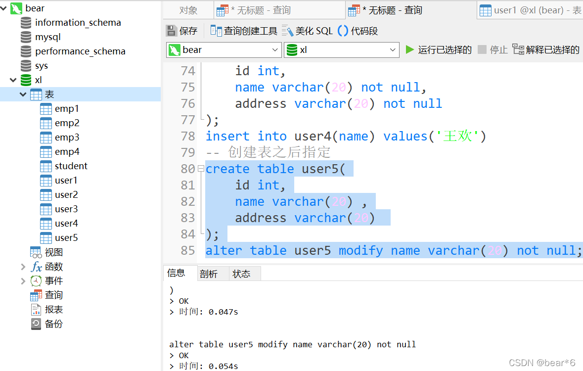Viewport: 583px width, 371px height.
Task: Click line 85 alter table statement
Action: coord(394,250)
